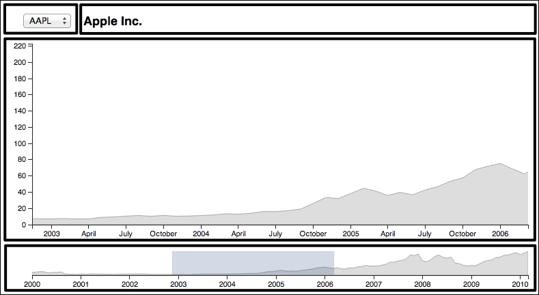The image size is (539, 295).
Task: Click the 2002 label on the overview timeline
Action: click(130, 283)
